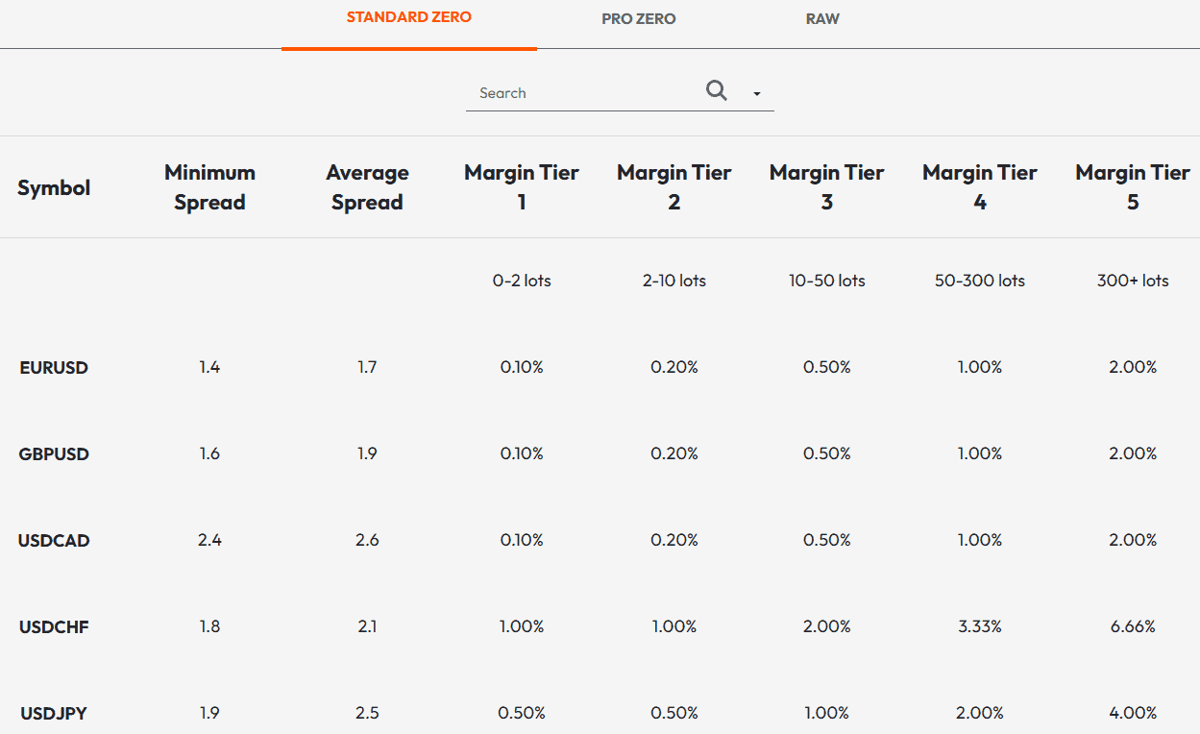Sort by Minimum Spread column
The width and height of the screenshot is (1200, 734).
209,187
